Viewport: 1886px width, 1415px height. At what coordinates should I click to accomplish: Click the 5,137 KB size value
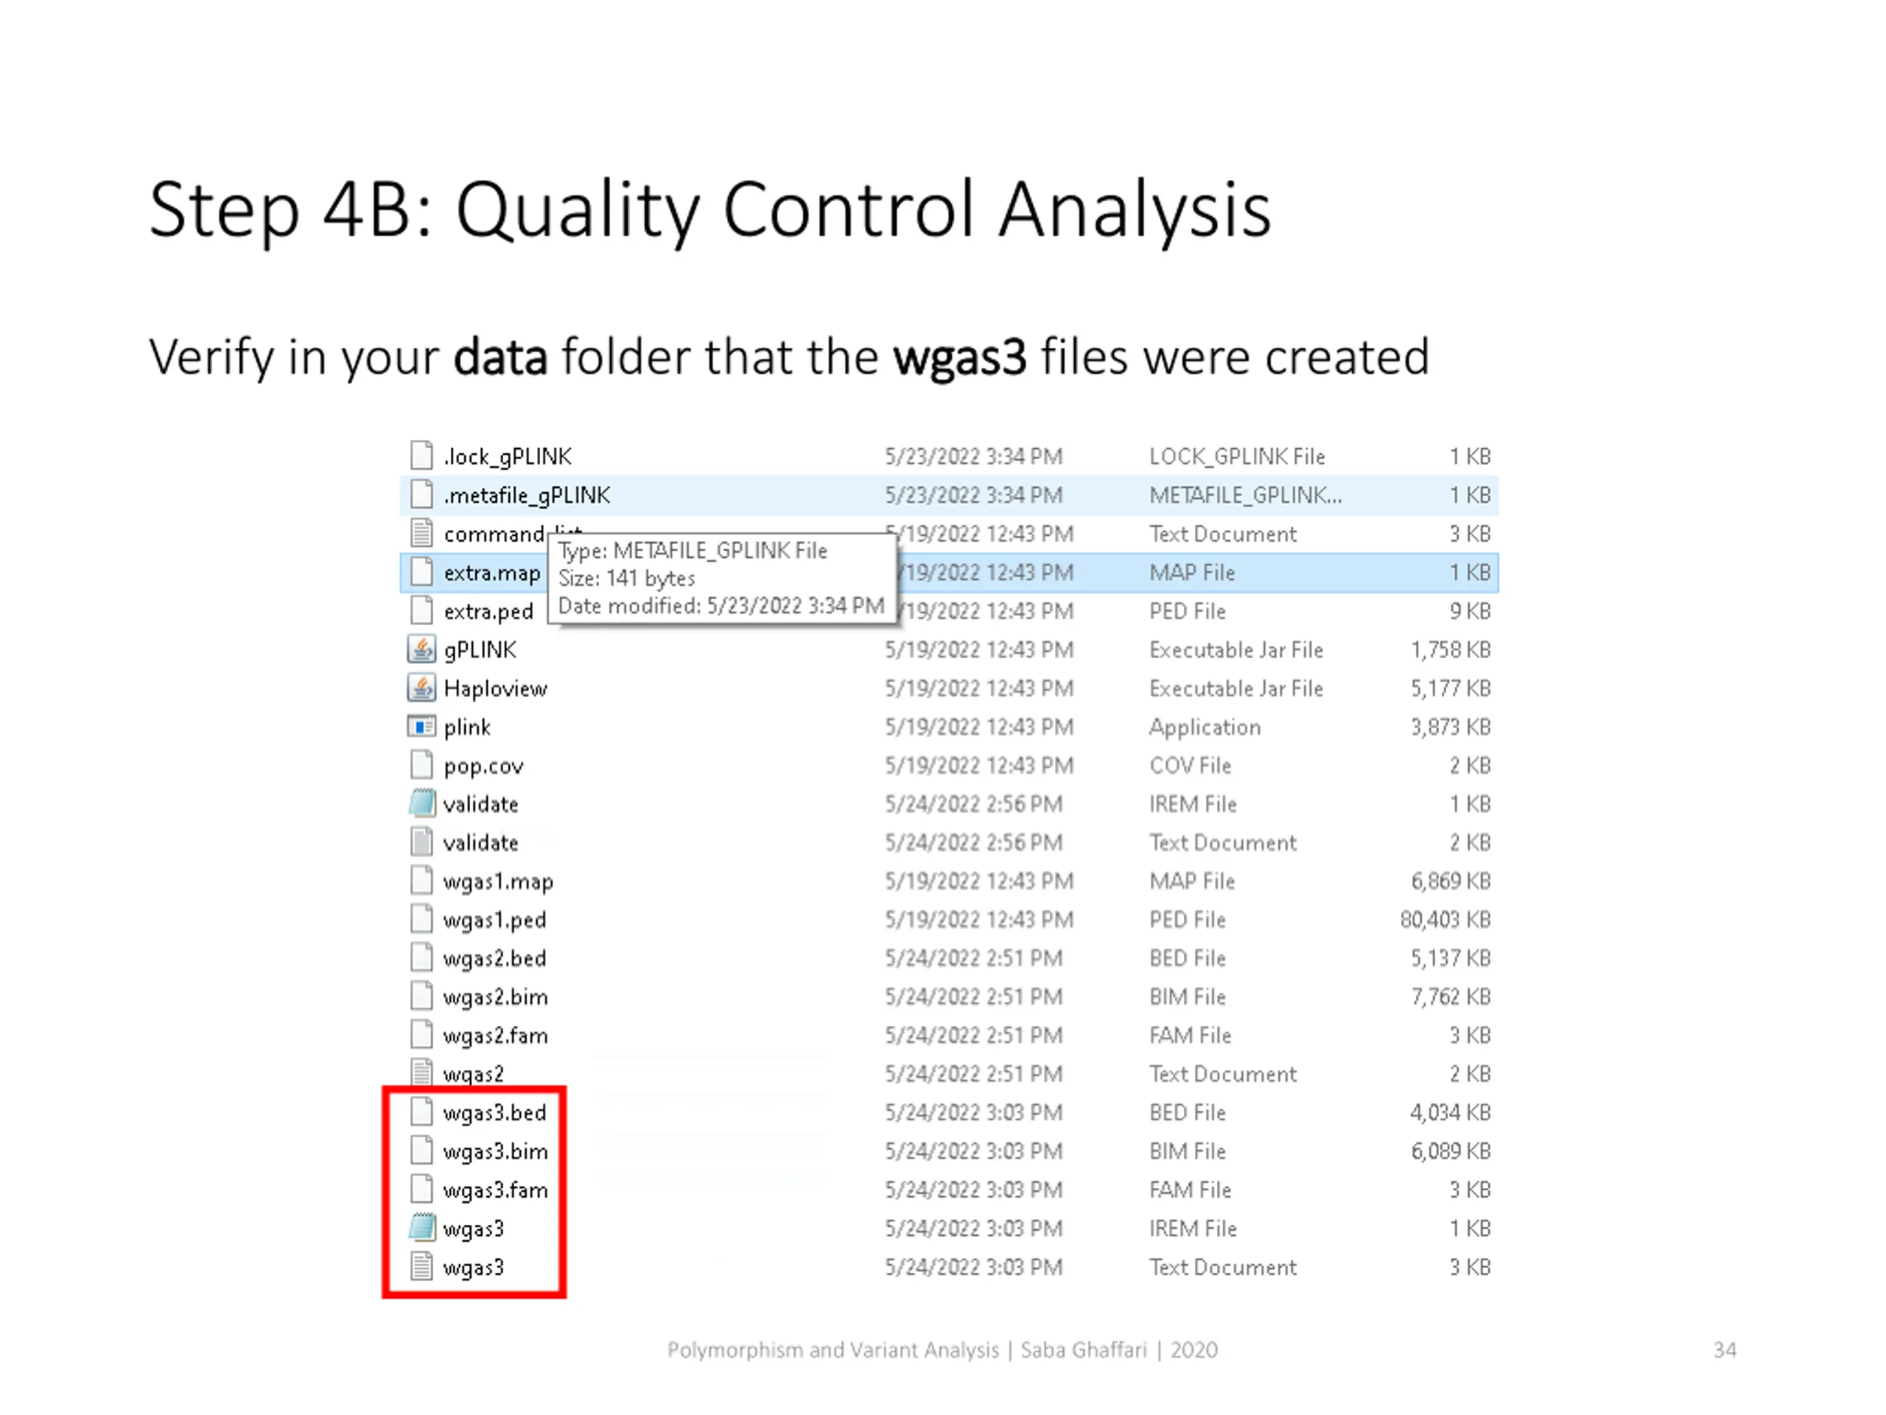pyautogui.click(x=1451, y=958)
